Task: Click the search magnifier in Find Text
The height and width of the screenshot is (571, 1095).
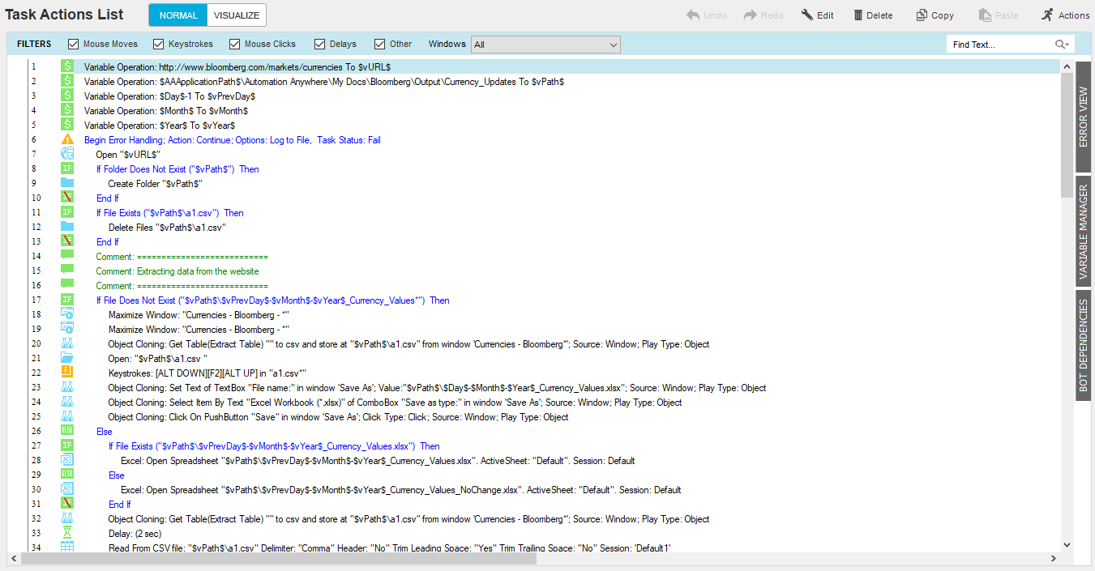Action: tap(1061, 45)
